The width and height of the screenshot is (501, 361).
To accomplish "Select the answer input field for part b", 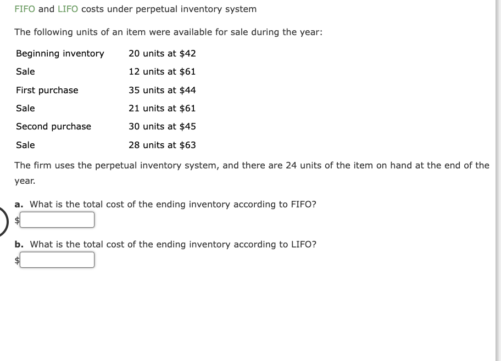I will coord(57,260).
